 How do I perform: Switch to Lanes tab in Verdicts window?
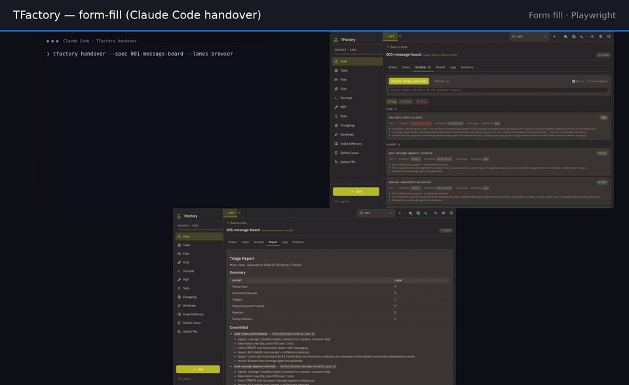coord(406,67)
